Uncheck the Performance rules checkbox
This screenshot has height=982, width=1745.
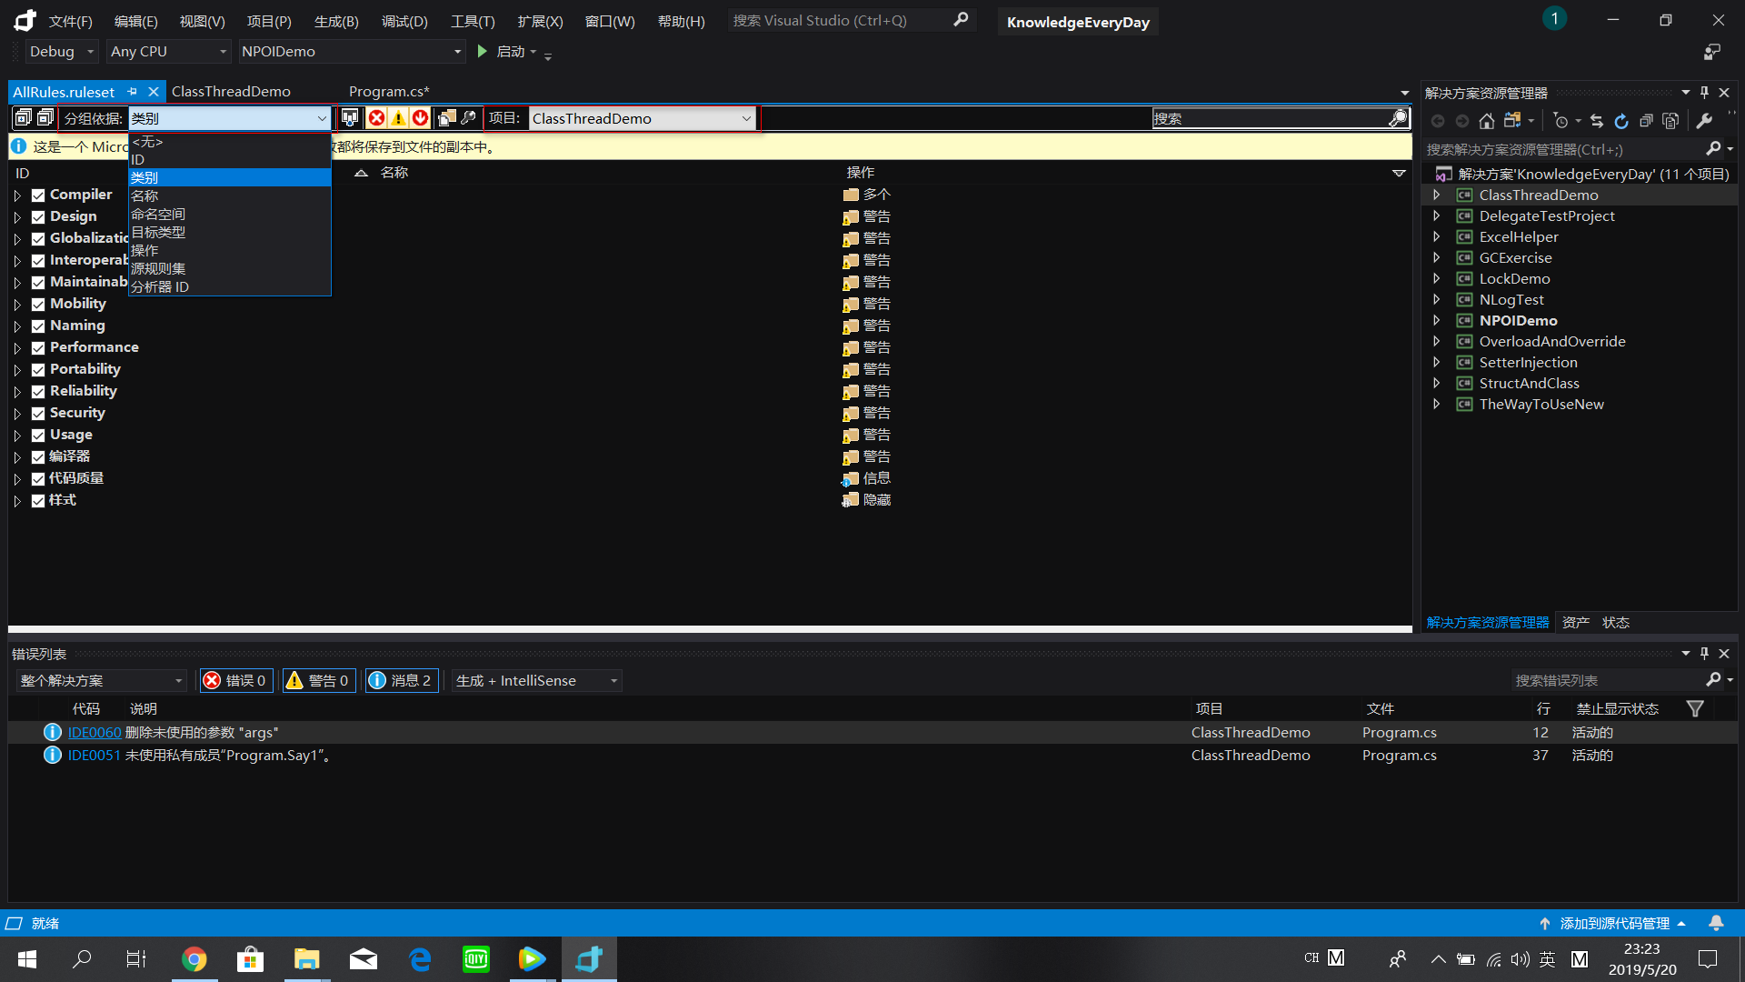pos(37,347)
